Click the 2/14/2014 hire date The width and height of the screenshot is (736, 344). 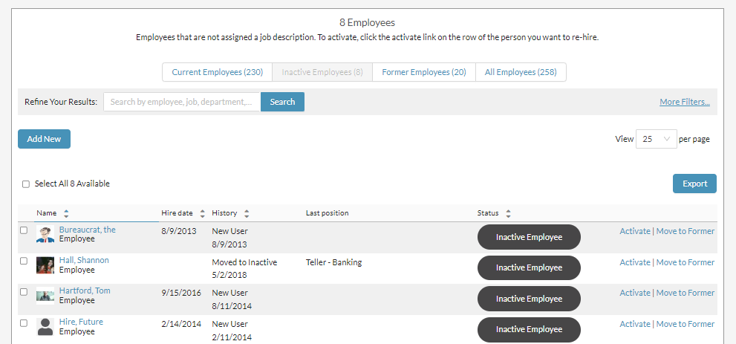[x=181, y=324]
